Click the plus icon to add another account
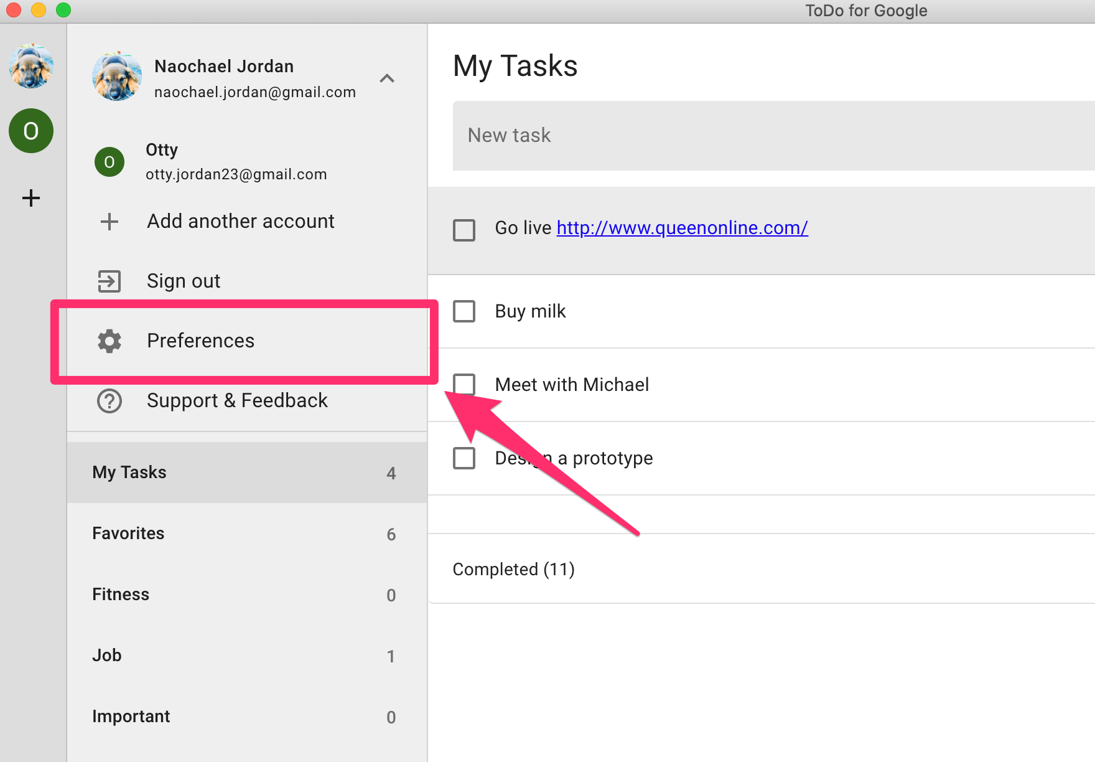Image resolution: width=1095 pixels, height=762 pixels. [109, 222]
